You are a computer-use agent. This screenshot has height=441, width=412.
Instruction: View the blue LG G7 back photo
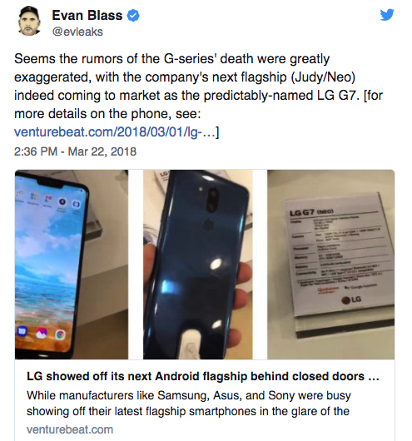[x=198, y=265]
